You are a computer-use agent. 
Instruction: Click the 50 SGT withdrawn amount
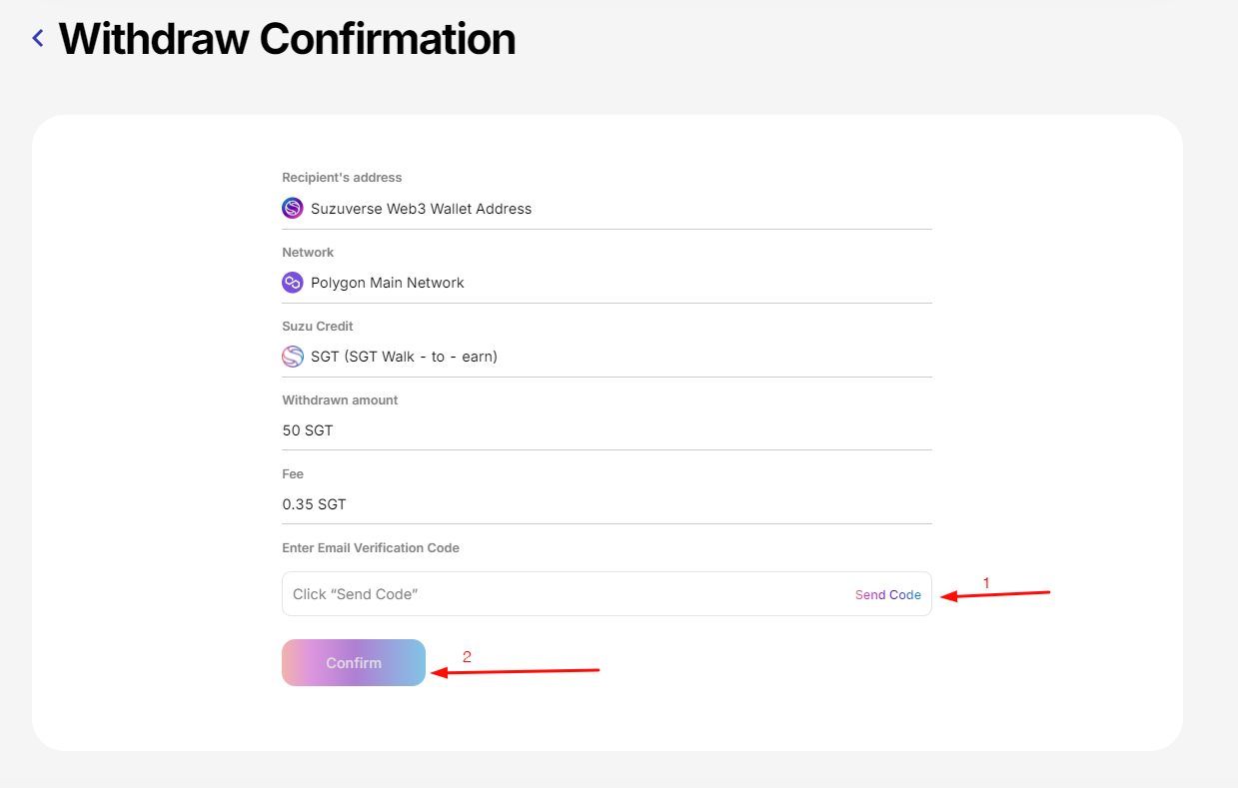(x=308, y=430)
